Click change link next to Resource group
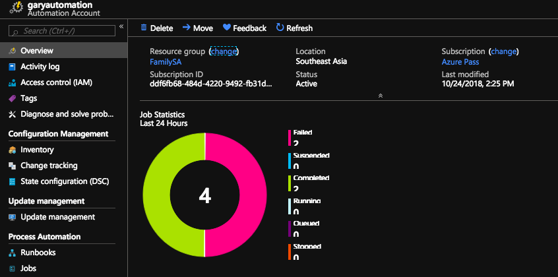 224,51
